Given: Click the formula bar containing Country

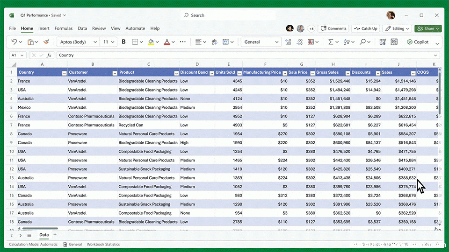Looking at the screenshot, I should click(x=248, y=55).
